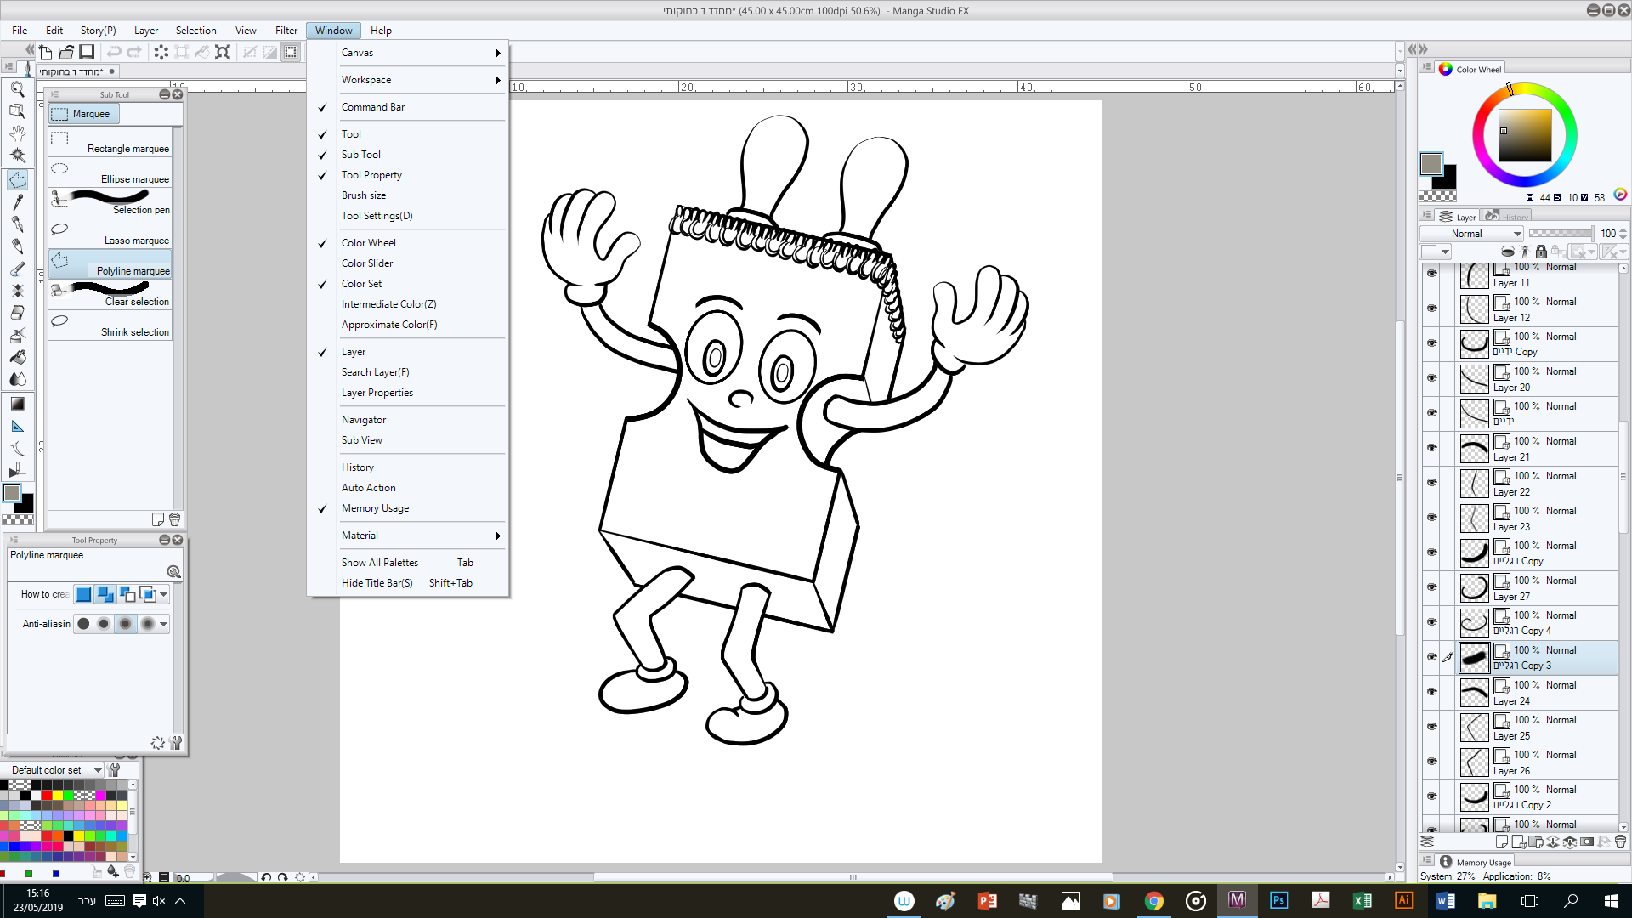
Task: Open Photoshop from the taskbar
Action: tap(1279, 900)
